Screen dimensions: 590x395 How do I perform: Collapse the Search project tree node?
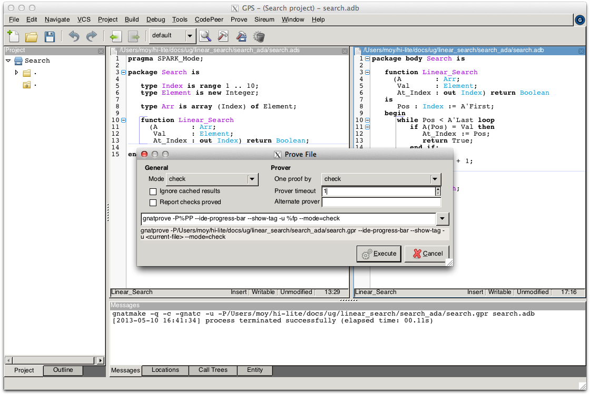[x=8, y=60]
